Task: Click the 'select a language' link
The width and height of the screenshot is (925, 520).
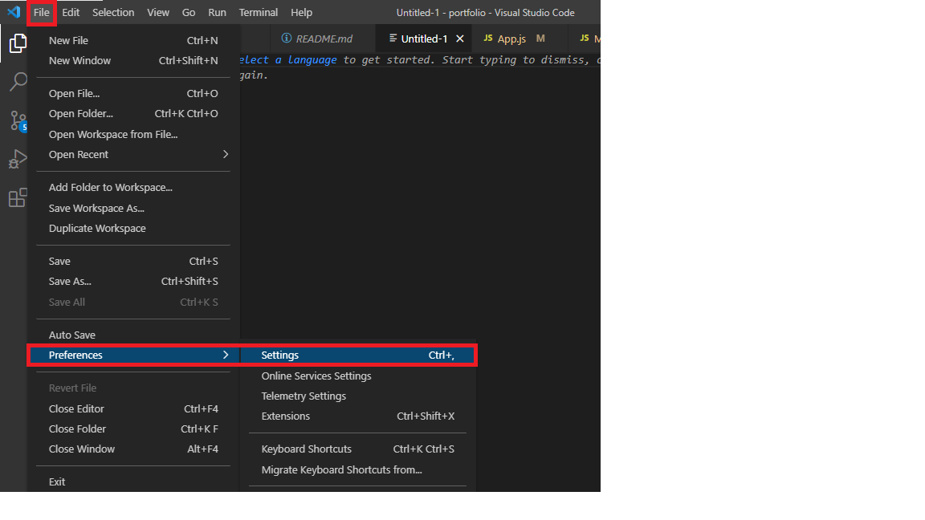Action: (289, 60)
